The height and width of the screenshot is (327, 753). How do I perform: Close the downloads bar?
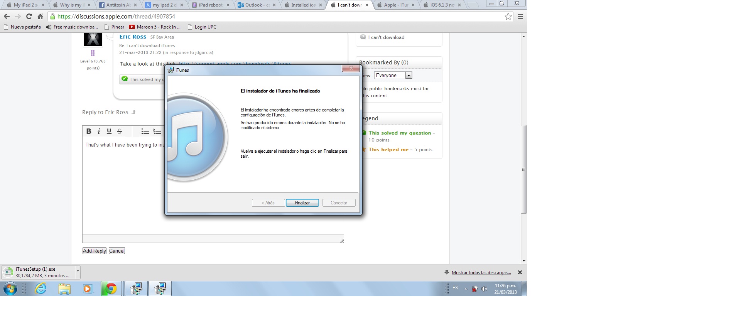point(520,272)
